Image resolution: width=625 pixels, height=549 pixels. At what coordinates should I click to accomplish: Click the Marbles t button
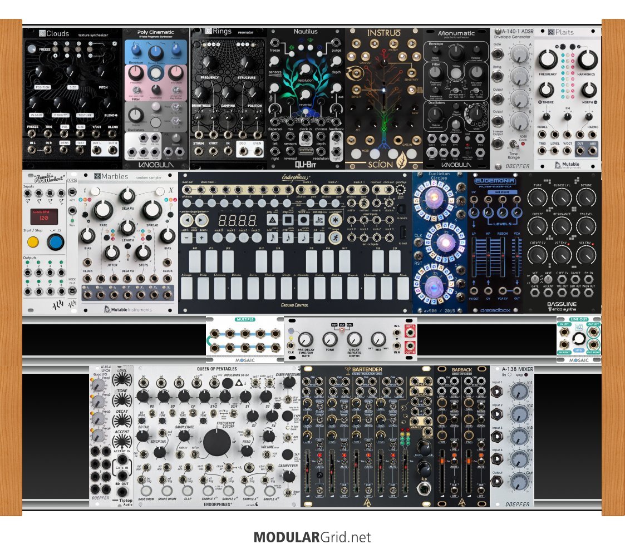coord(95,192)
